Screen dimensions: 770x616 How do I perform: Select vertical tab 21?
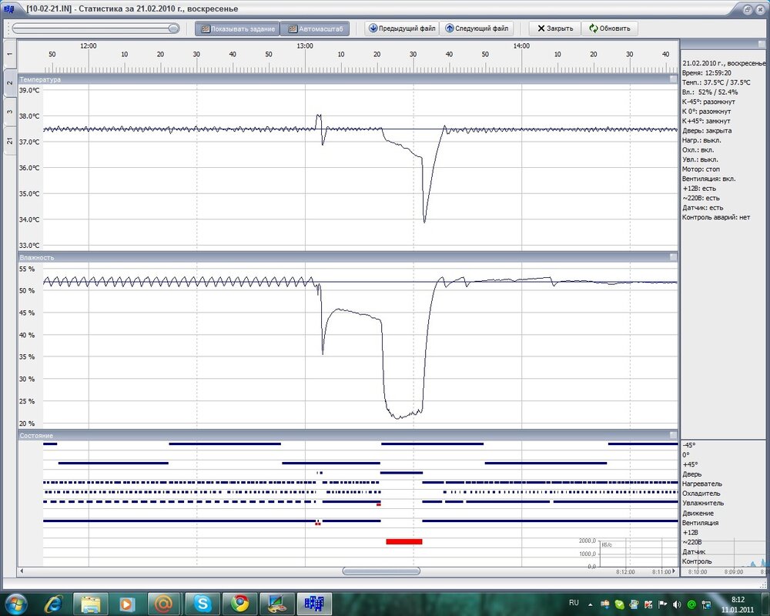click(10, 140)
